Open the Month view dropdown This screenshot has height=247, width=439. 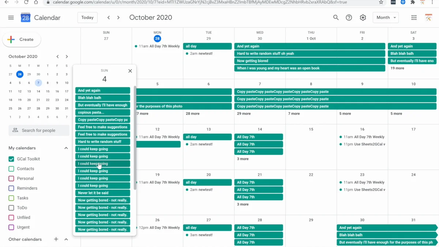pos(386,18)
